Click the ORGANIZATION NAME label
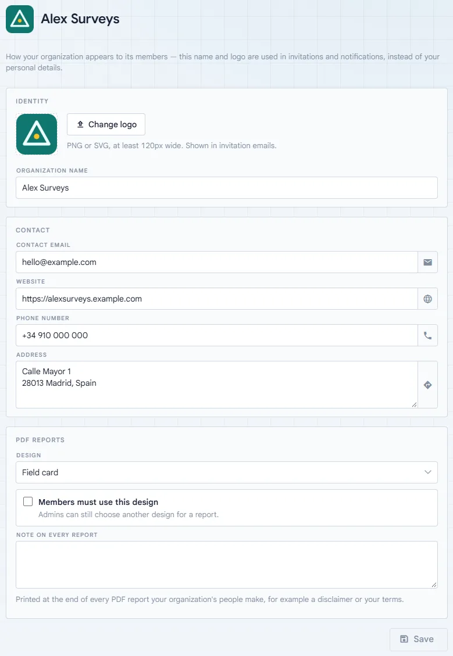Image resolution: width=453 pixels, height=656 pixels. point(52,171)
